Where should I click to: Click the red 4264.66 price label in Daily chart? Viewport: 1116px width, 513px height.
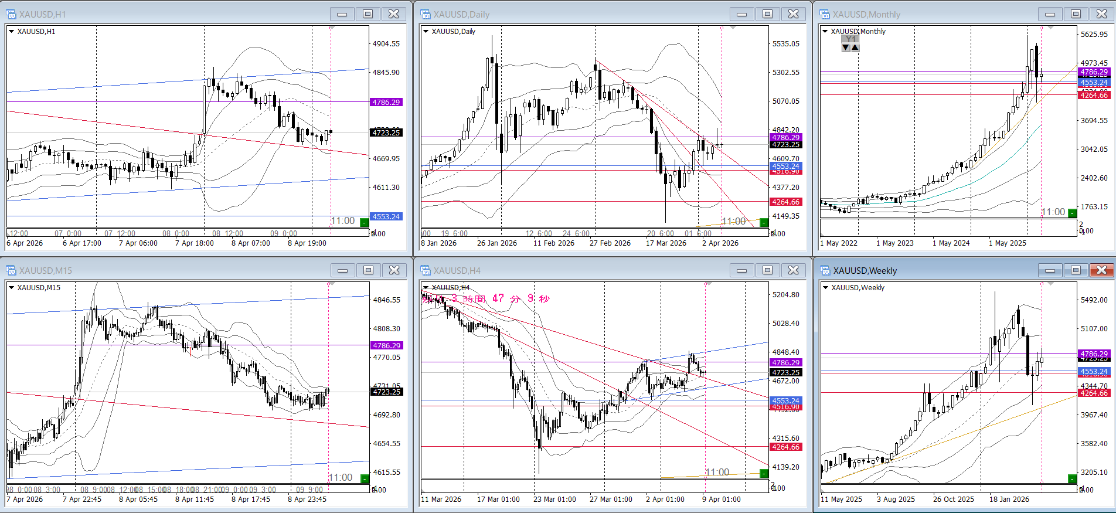click(785, 202)
